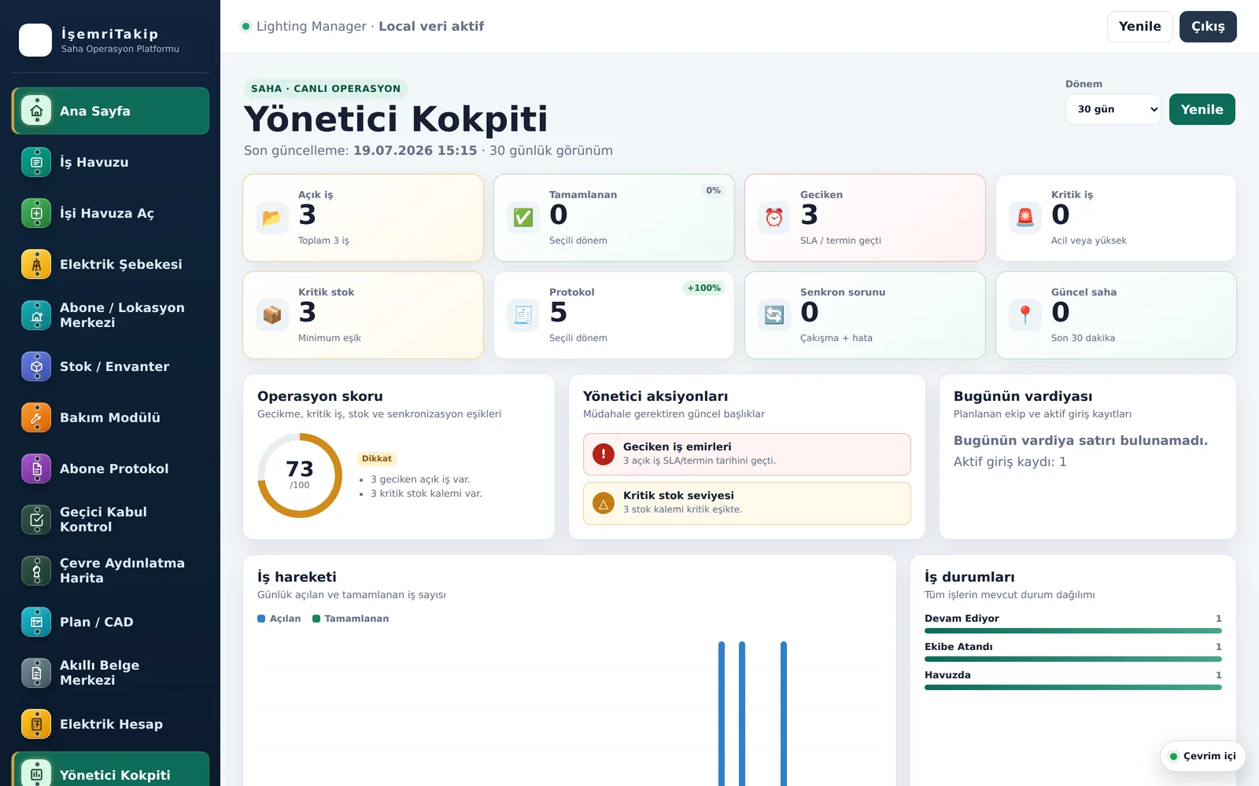Open the Geciken iş emirleri action card
Image resolution: width=1259 pixels, height=786 pixels.
(747, 454)
